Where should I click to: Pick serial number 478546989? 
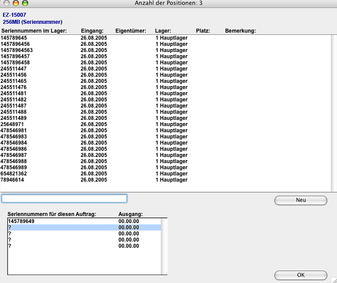(x=14, y=168)
